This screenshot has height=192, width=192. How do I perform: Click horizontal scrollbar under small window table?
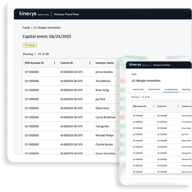[162, 174]
